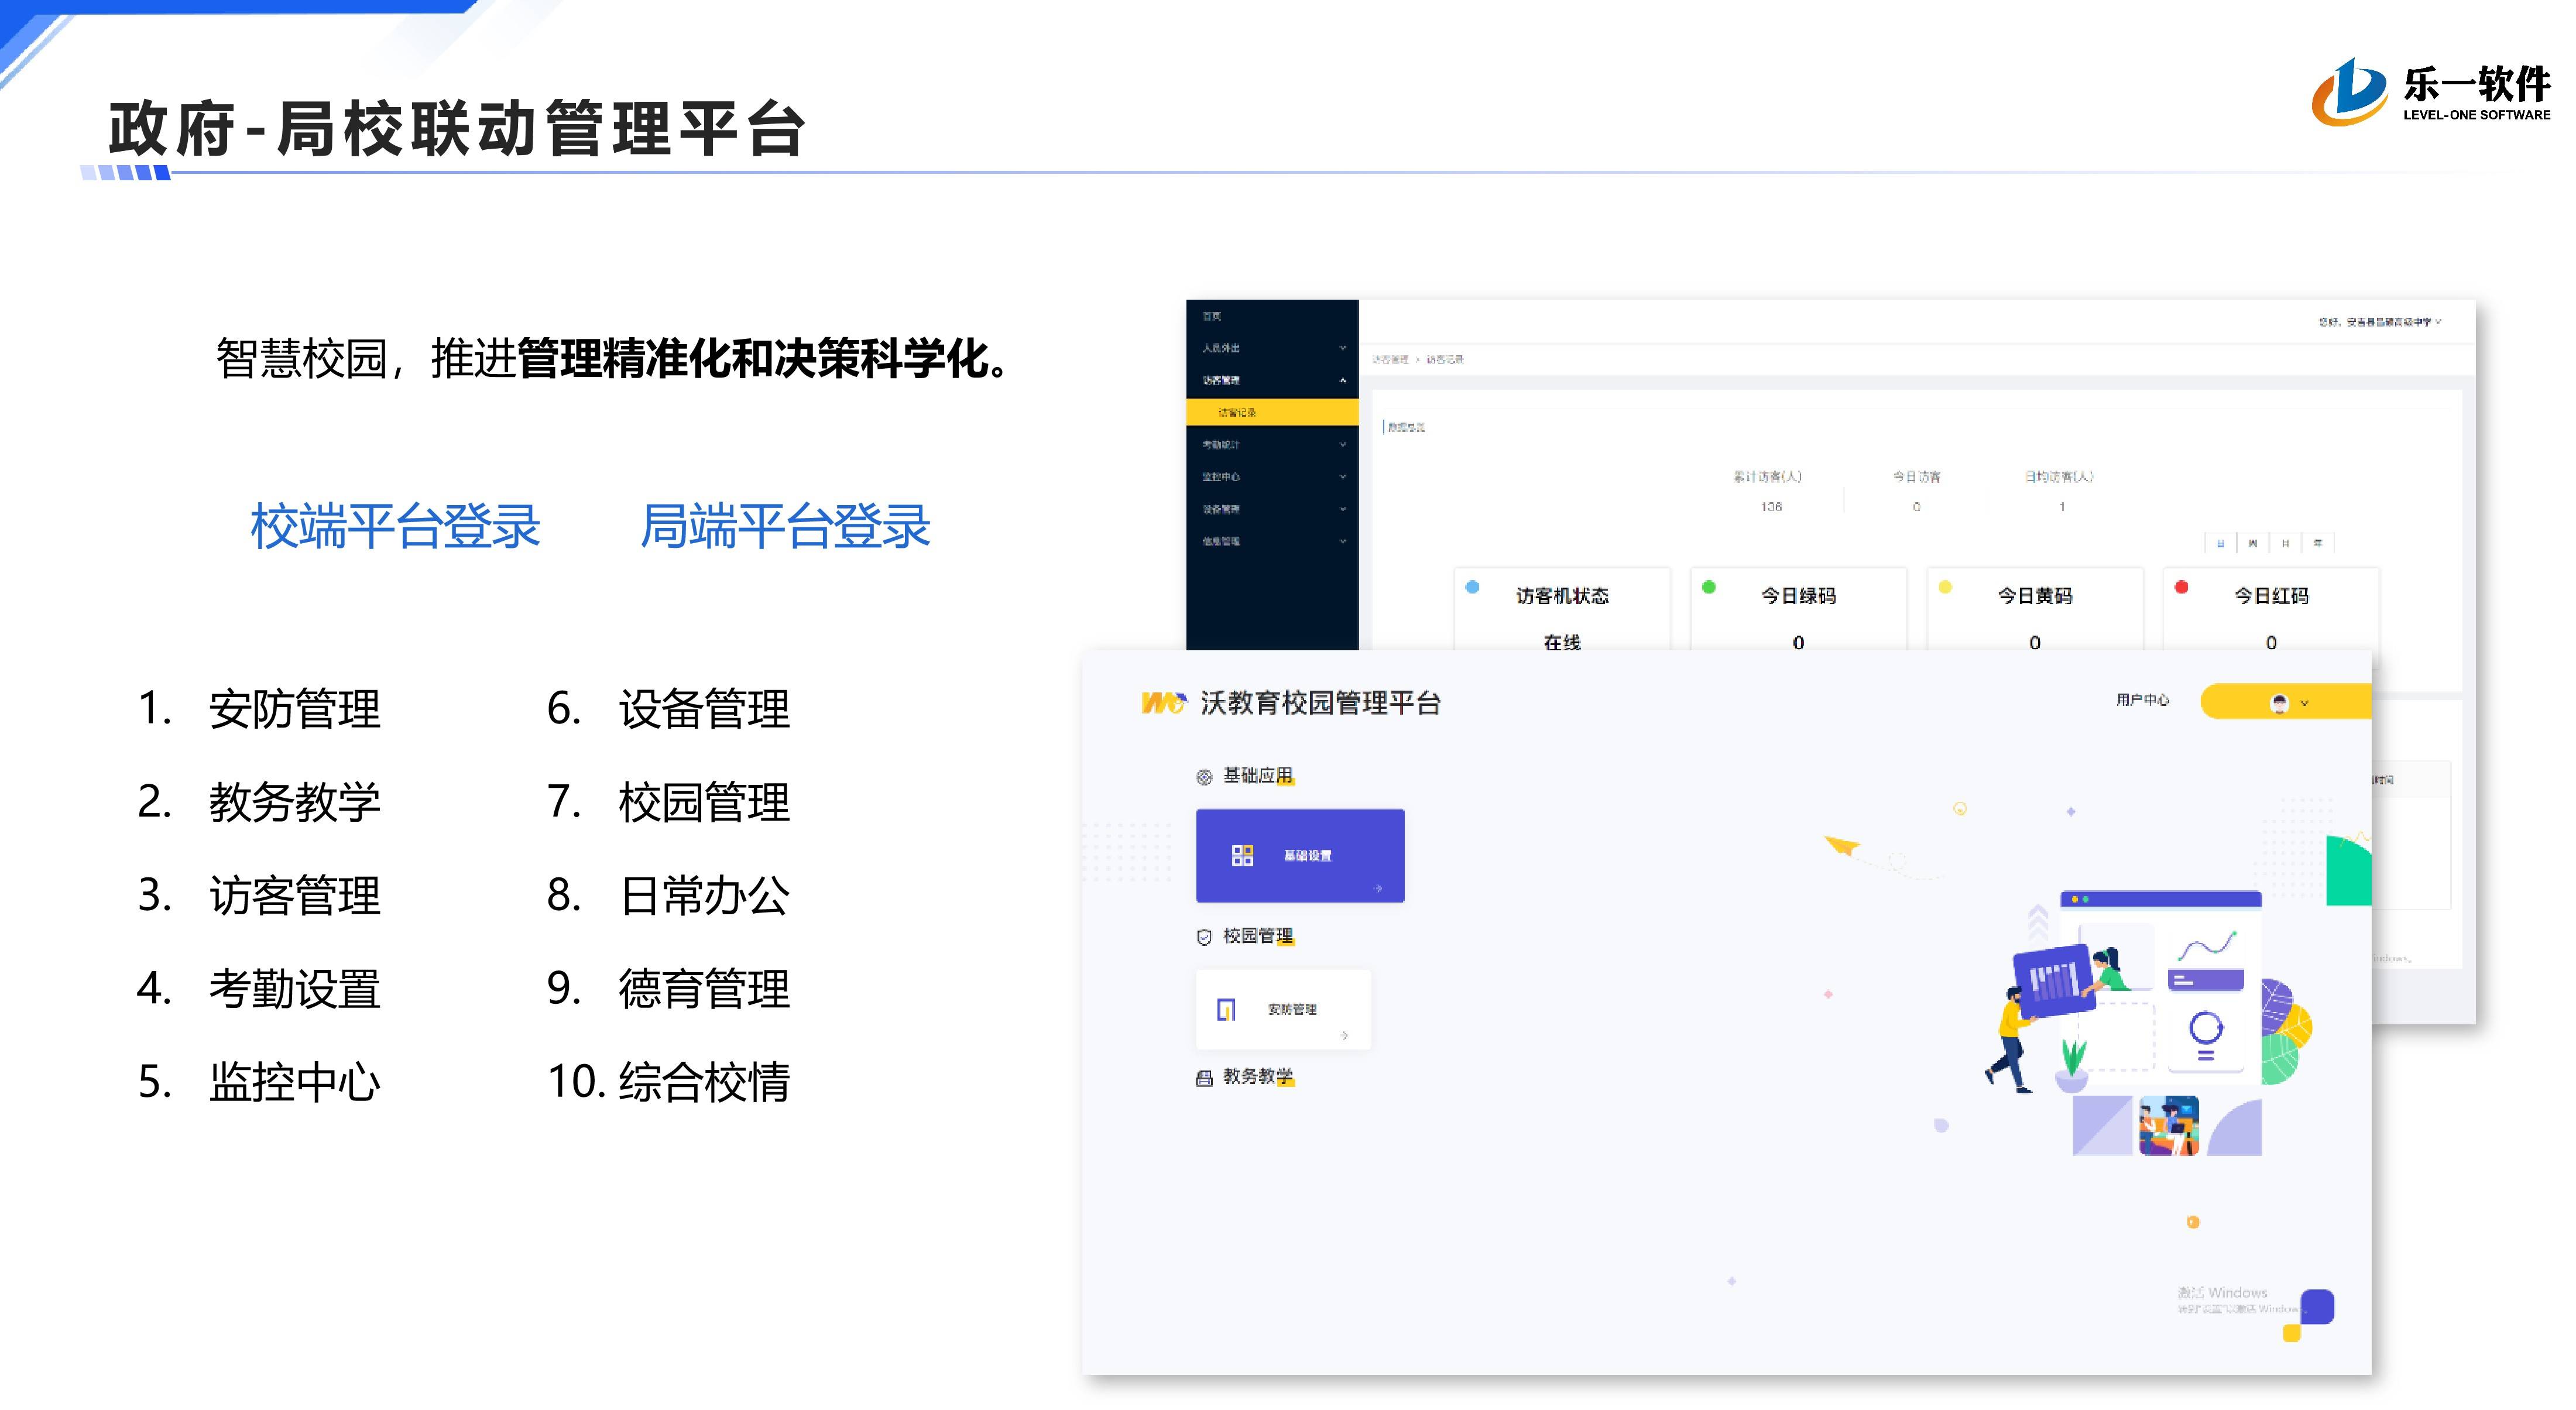
Task: Open the 安防管理 card
Action: click(x=1283, y=1010)
